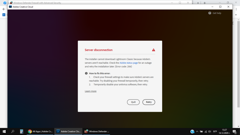Maximize the Windows Defender Firewall window
Screen dimensions: 240x135
(x=180, y=3)
